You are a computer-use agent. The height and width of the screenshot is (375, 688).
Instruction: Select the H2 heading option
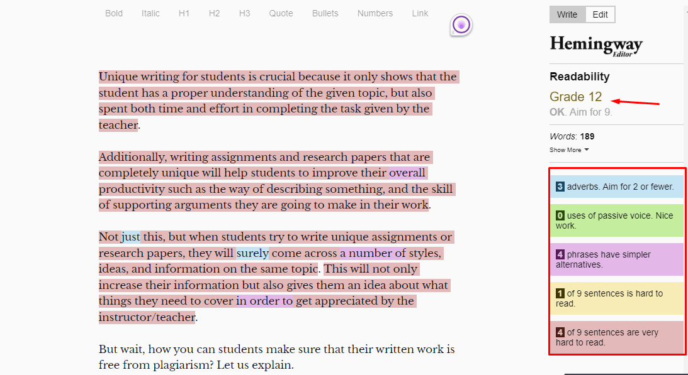[214, 13]
